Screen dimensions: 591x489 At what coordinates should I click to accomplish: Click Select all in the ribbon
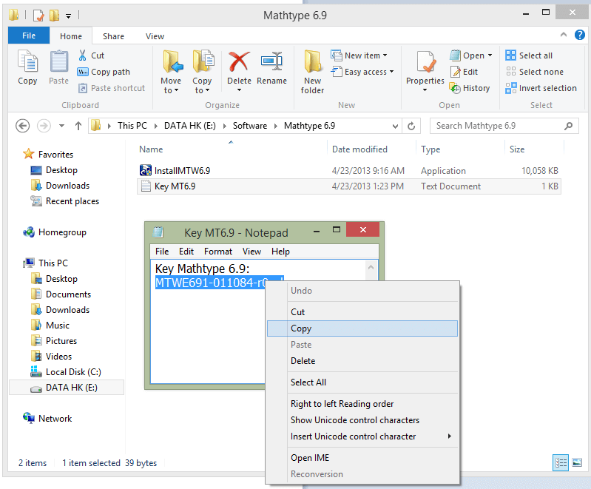click(x=529, y=55)
